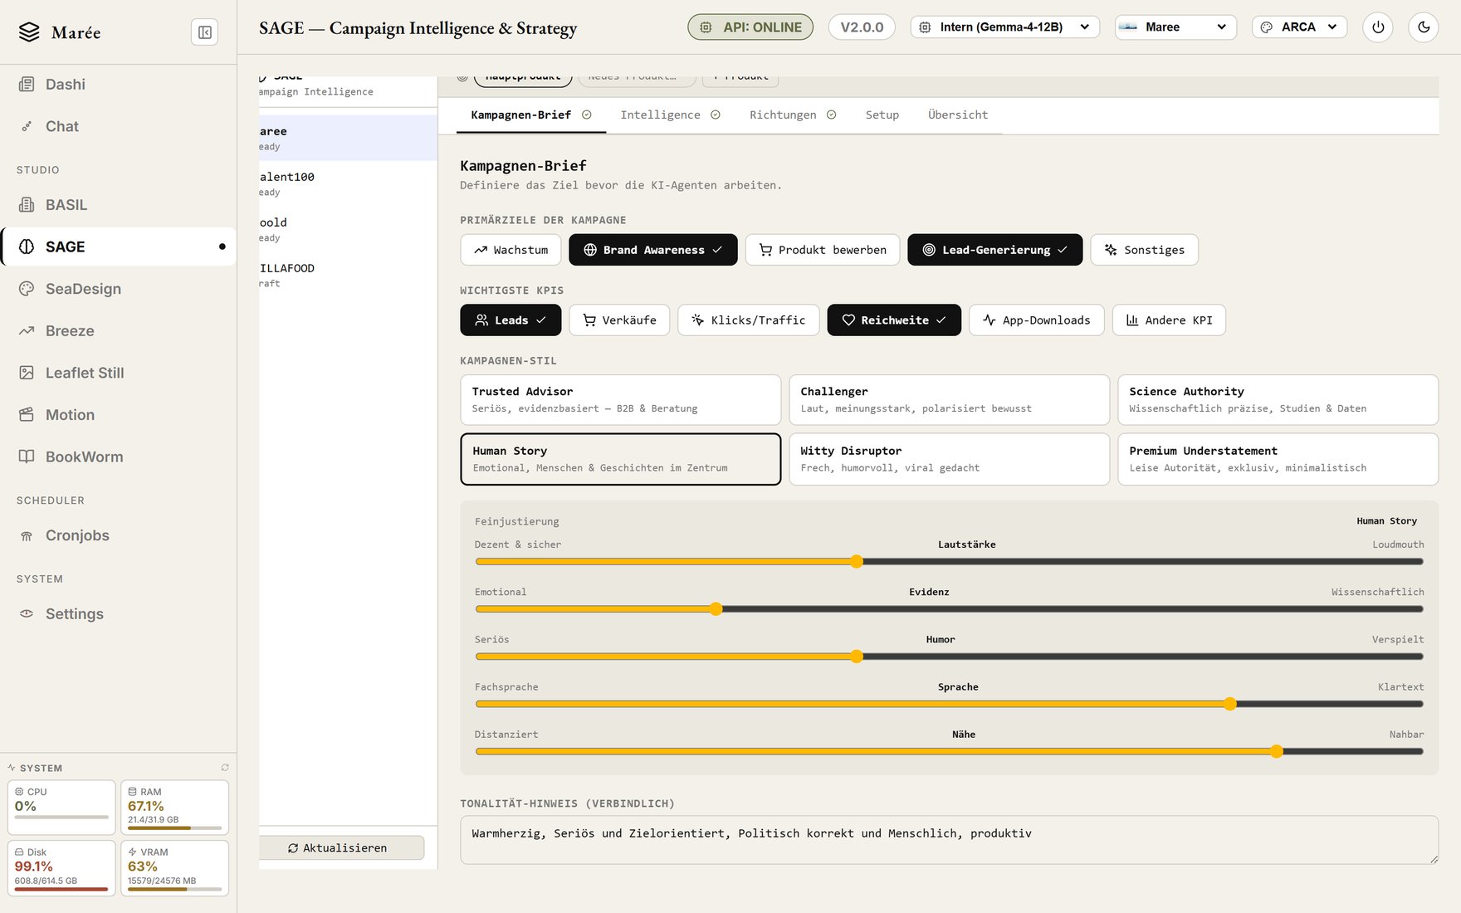The width and height of the screenshot is (1461, 913).
Task: Open the ARCA theme dropdown
Action: [x=1299, y=27]
